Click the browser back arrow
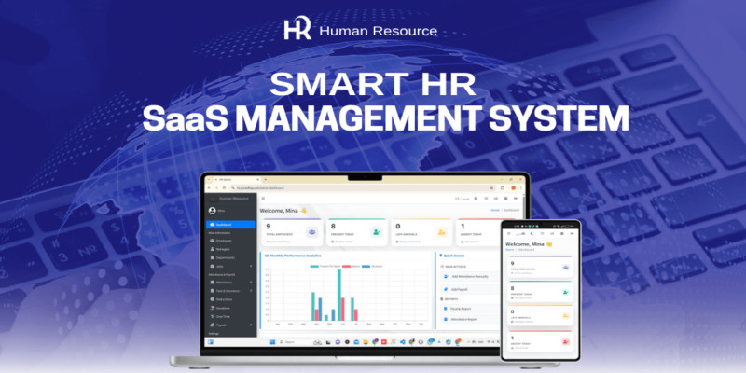746x373 pixels. coord(211,186)
